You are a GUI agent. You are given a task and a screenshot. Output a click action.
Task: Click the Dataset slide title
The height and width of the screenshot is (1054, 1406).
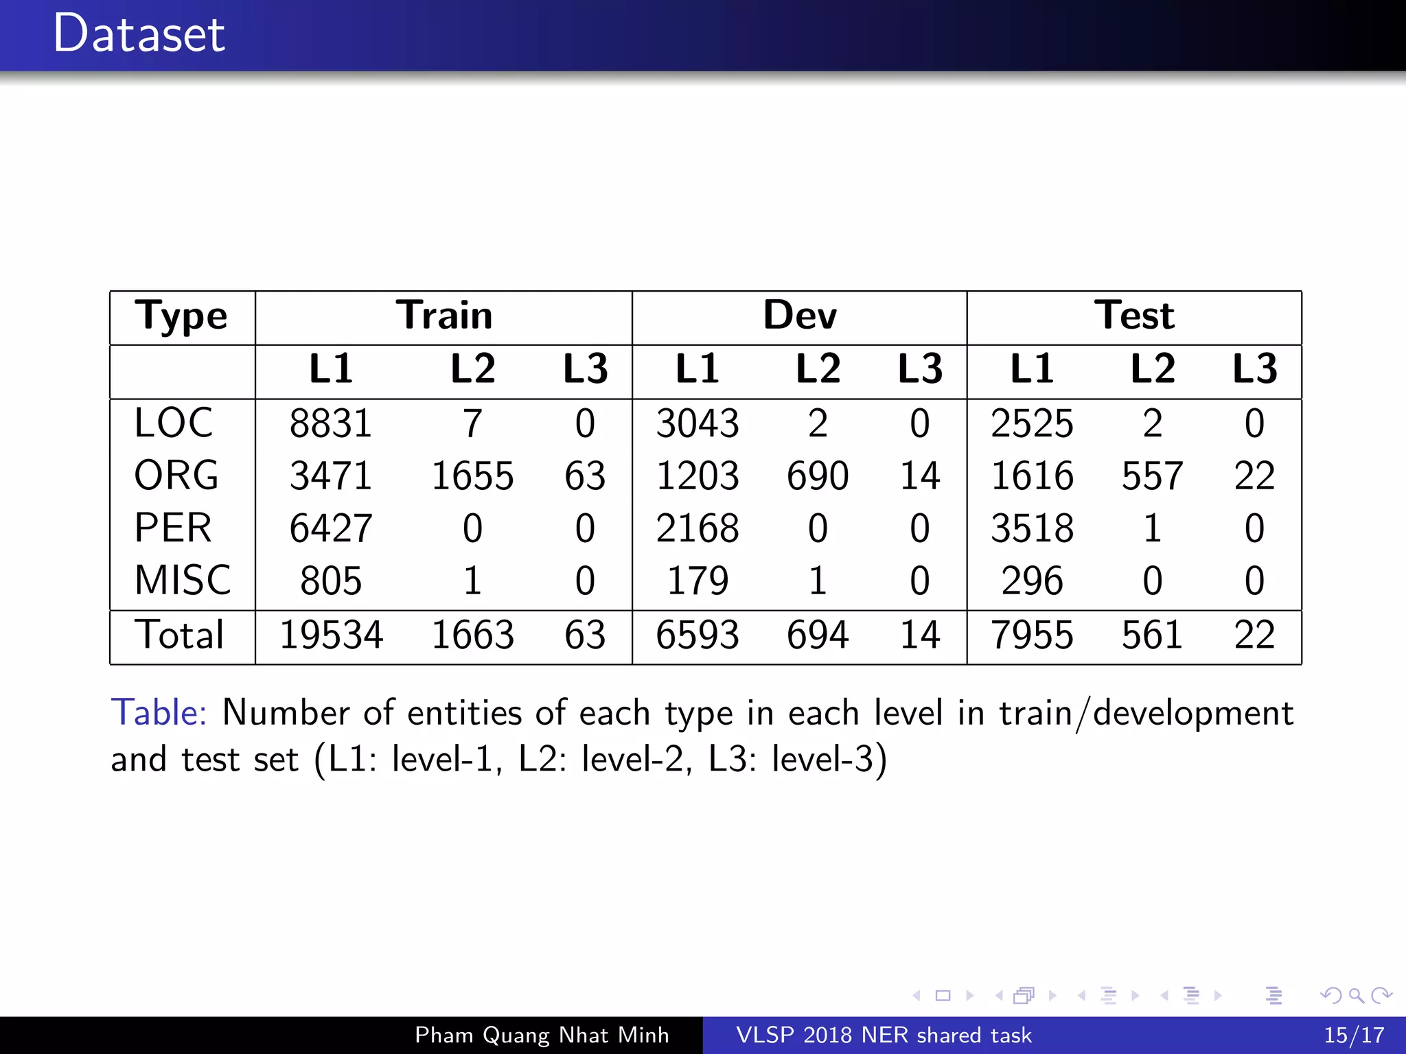coord(139,34)
